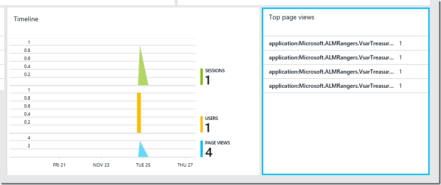Select fourth application:Microsoft.ALMRangers page view row

tap(346, 85)
